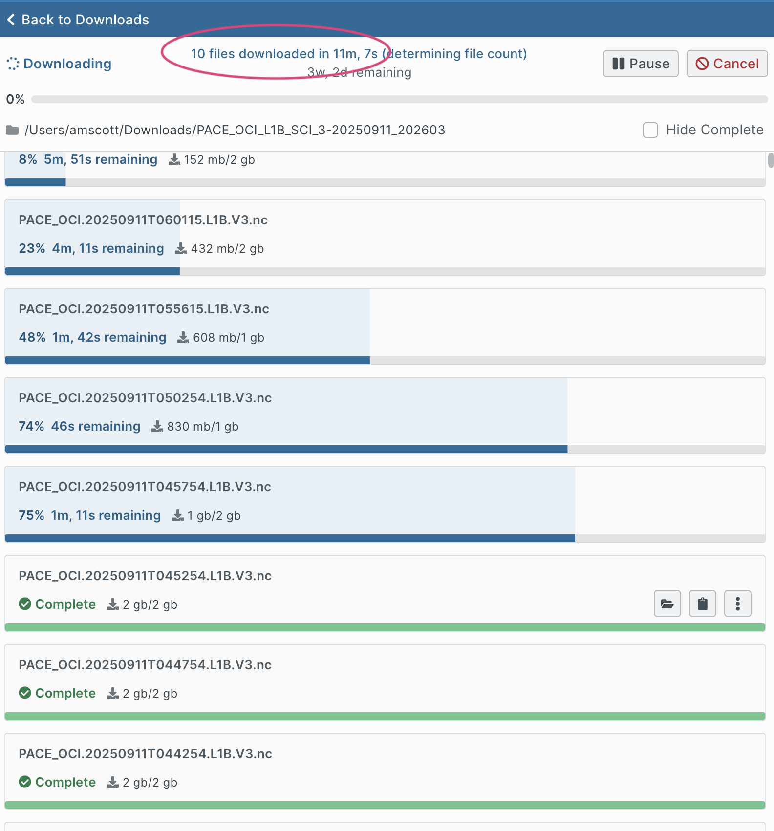Select PACE_OCI.20250911T050254.L1B.V3.nc file entry
This screenshot has height=831, width=774.
click(145, 398)
